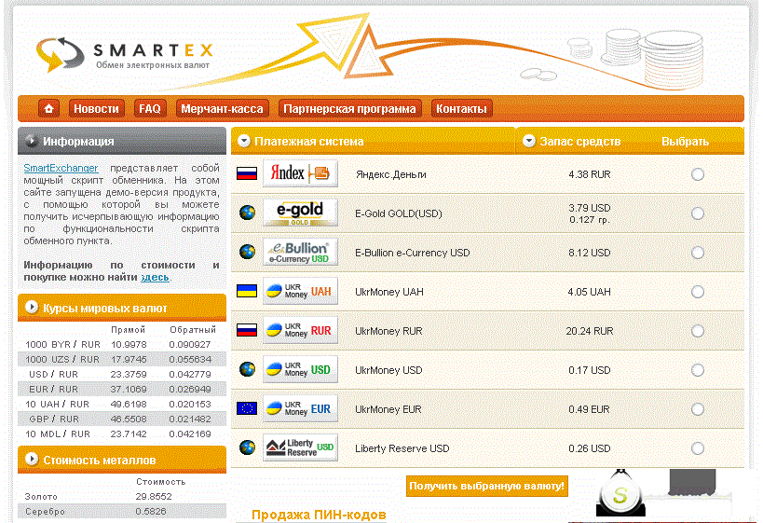Click EU flag beside UkrMoney EUR
This screenshot has width=763, height=523.
pos(247,408)
